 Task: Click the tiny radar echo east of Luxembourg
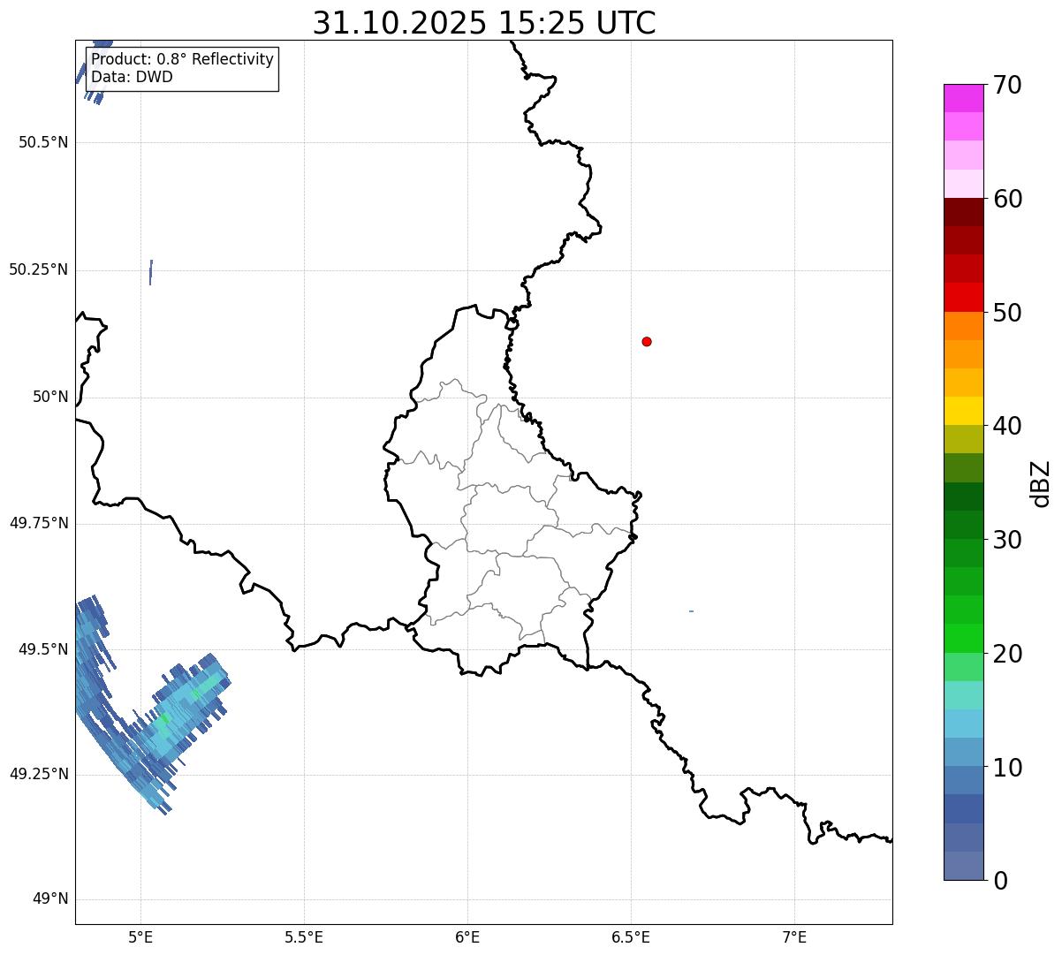691,611
